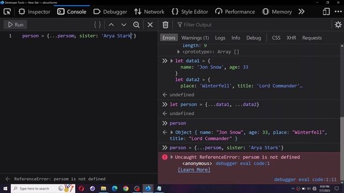344x193 pixels.
Task: Pretty print code with braces icon
Action: [x=97, y=25]
